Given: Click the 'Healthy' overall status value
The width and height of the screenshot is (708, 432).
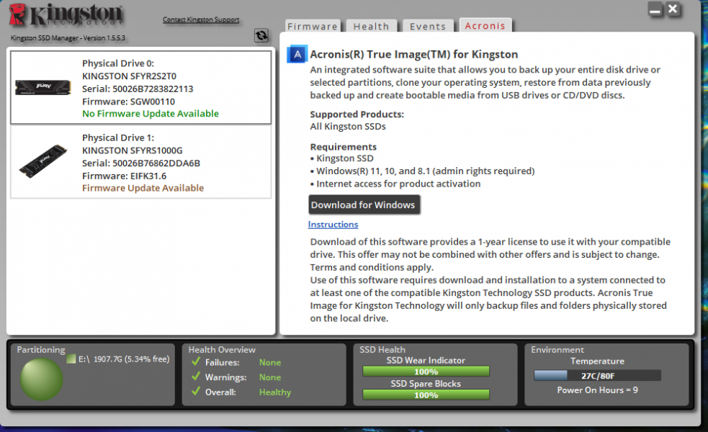Looking at the screenshot, I should [x=275, y=392].
